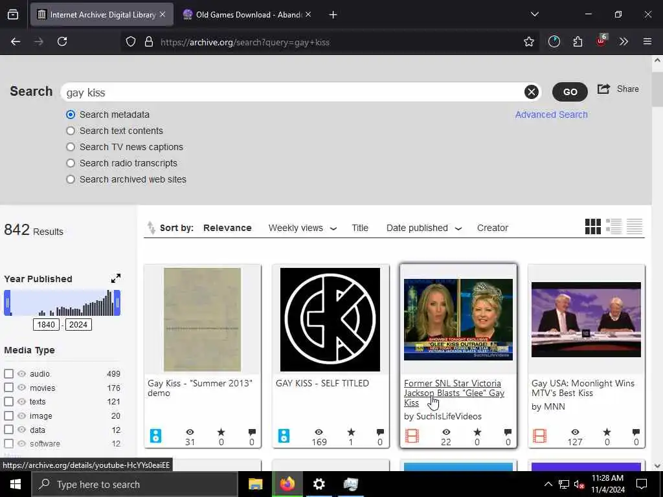663x497 pixels.
Task: Open the notification center icon
Action: point(642,484)
